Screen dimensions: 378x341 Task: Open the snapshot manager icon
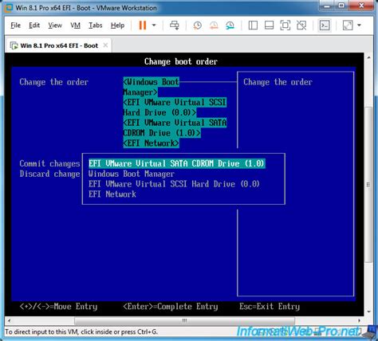point(230,25)
